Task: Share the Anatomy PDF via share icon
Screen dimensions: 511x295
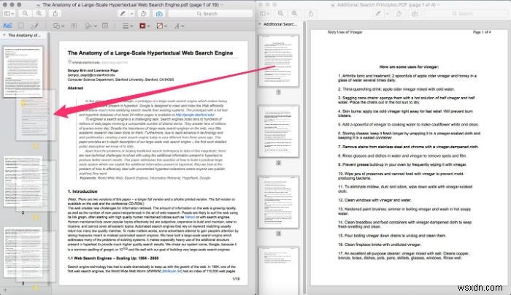Action: 55,13
